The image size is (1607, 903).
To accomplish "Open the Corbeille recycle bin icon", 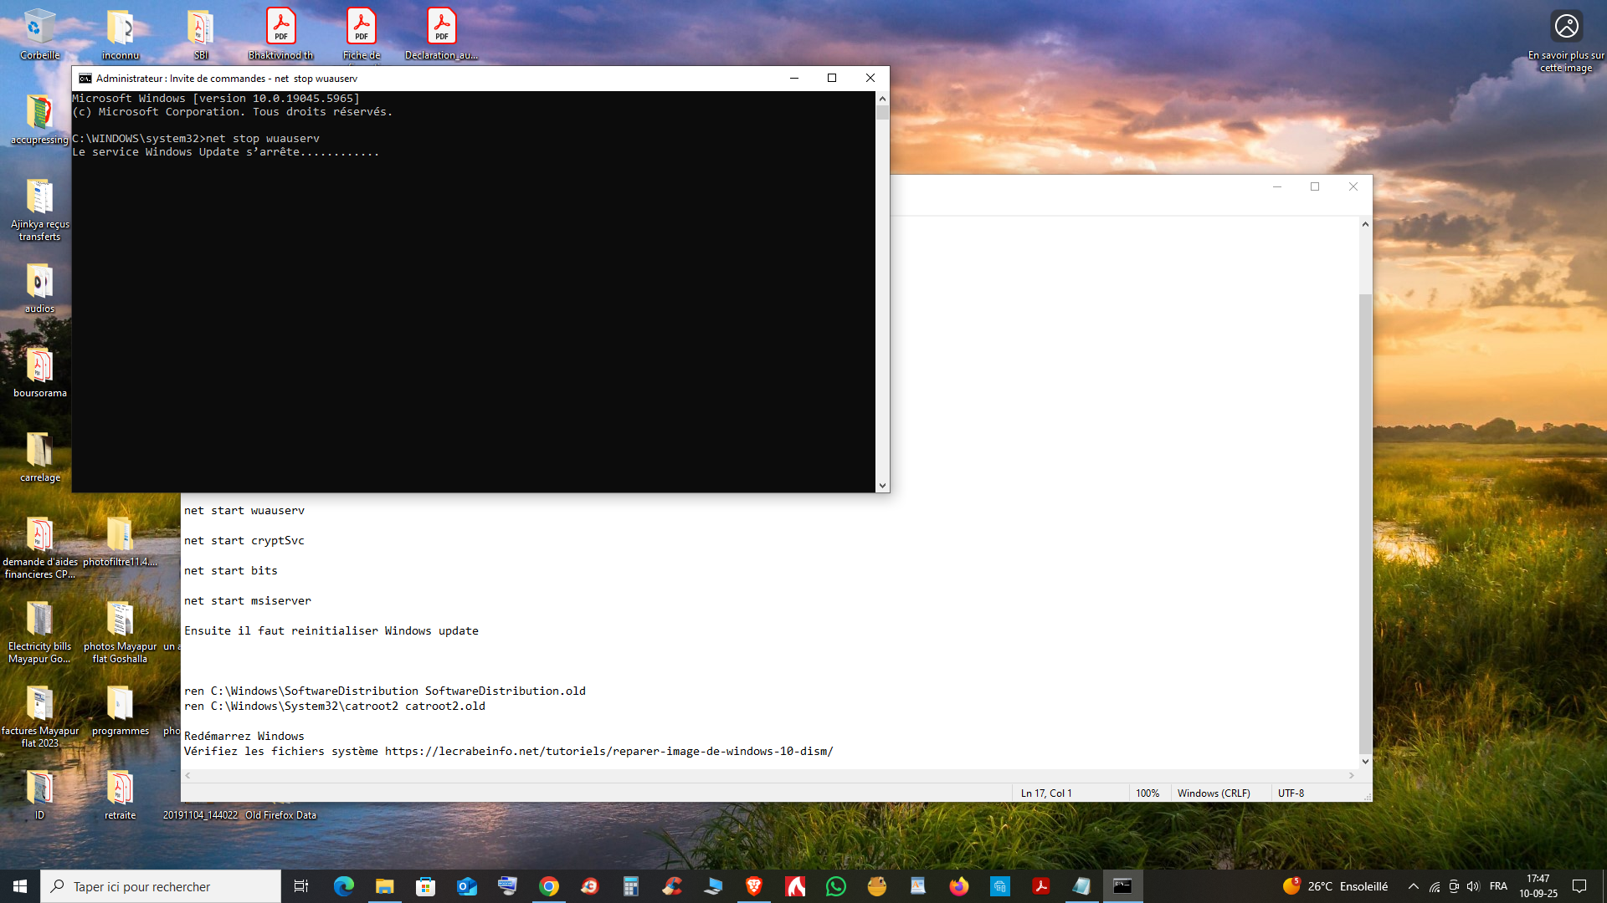I will (x=39, y=34).
